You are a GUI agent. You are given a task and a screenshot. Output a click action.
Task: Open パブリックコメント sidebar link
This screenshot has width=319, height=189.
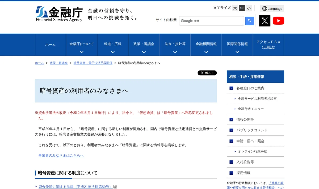[x=252, y=130]
